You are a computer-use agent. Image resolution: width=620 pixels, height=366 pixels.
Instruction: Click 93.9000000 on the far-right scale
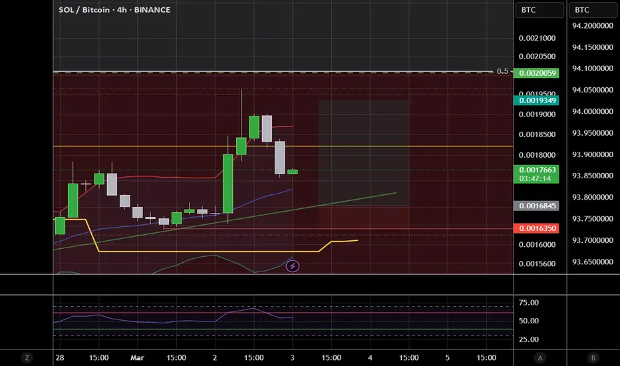pyautogui.click(x=593, y=154)
